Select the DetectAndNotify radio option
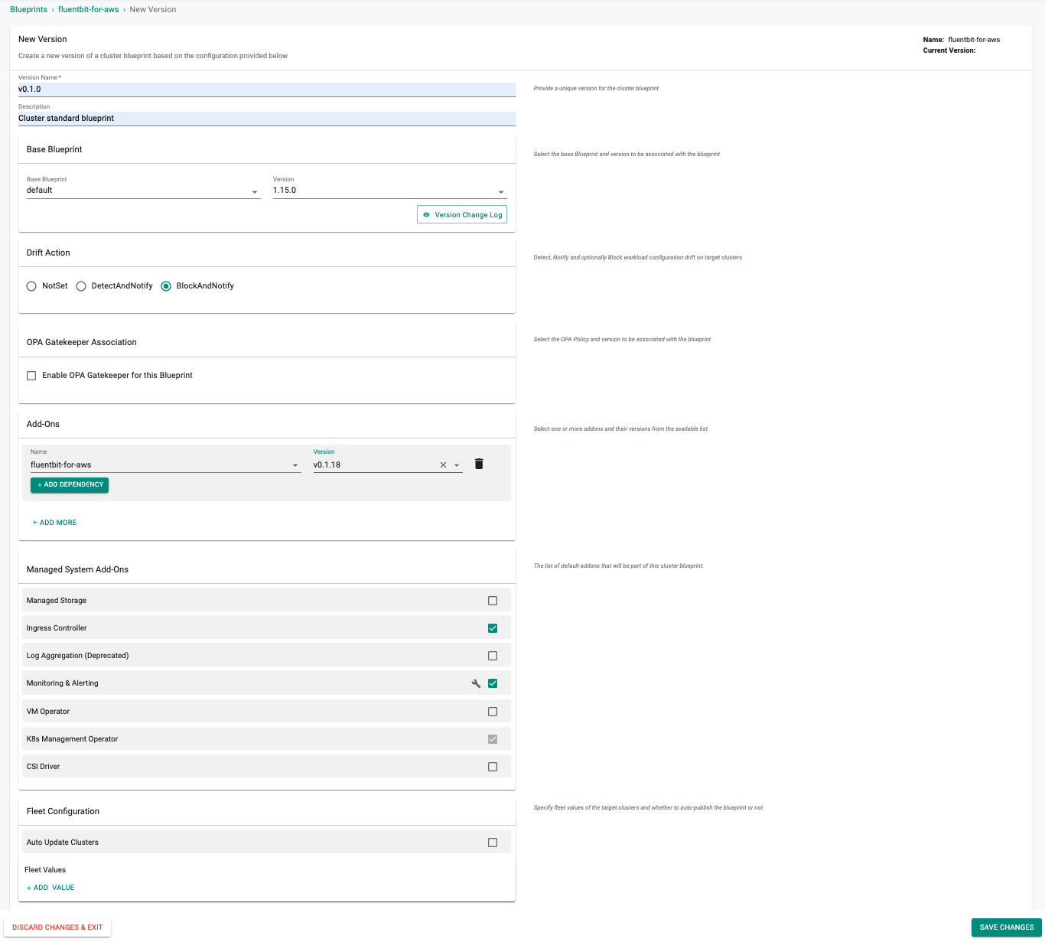The image size is (1045, 942). 81,286
